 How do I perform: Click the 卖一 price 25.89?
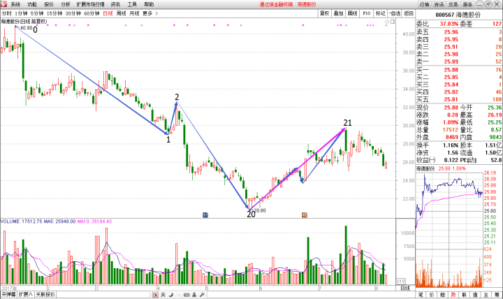point(451,61)
